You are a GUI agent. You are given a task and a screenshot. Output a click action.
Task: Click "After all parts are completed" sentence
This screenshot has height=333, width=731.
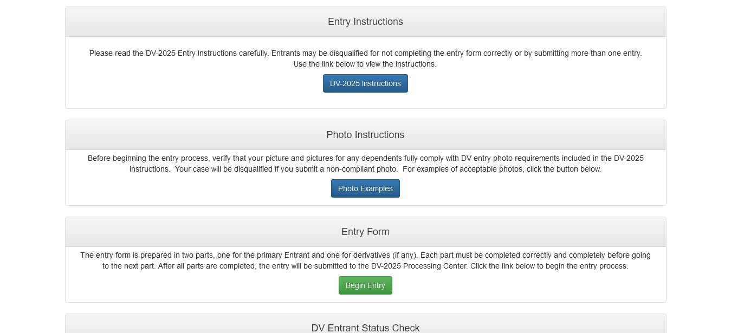pos(206,266)
